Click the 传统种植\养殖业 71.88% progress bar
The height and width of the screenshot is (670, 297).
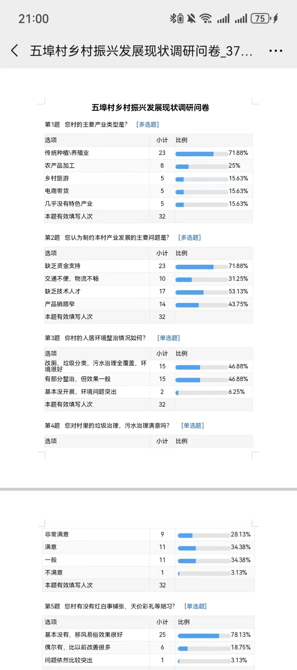pos(202,154)
